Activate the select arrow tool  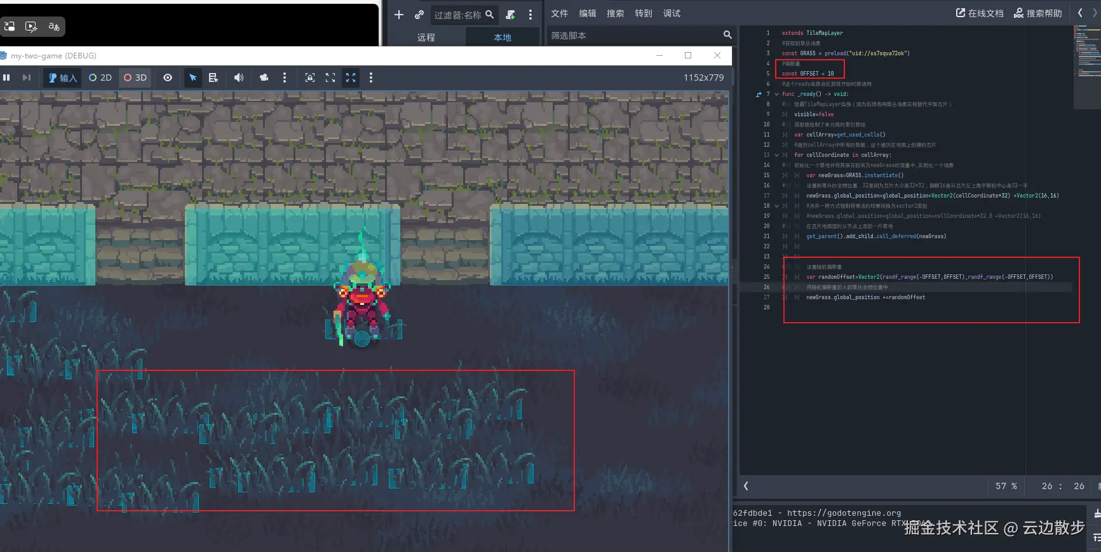tap(193, 77)
